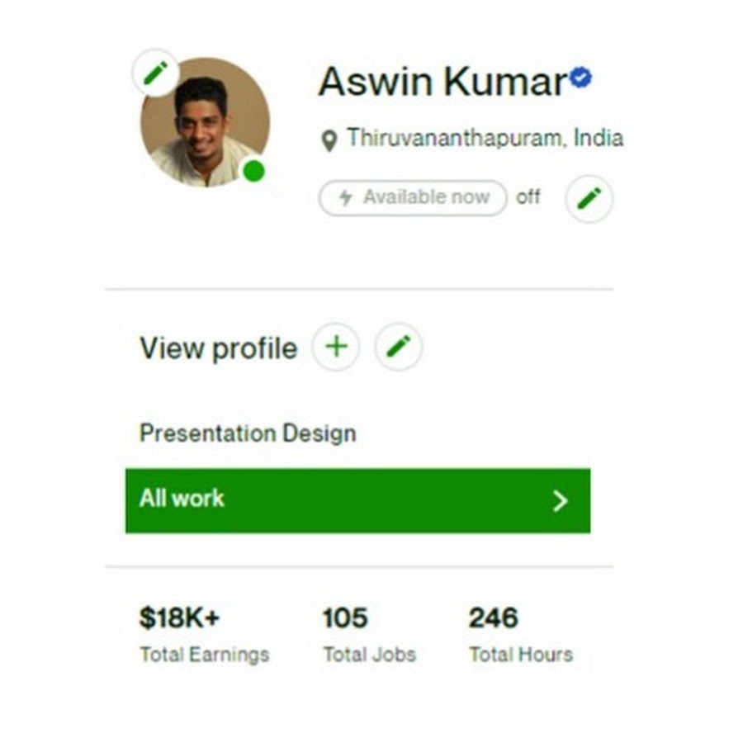
Task: Edit availability with the pencil beside 'off'
Action: click(589, 198)
